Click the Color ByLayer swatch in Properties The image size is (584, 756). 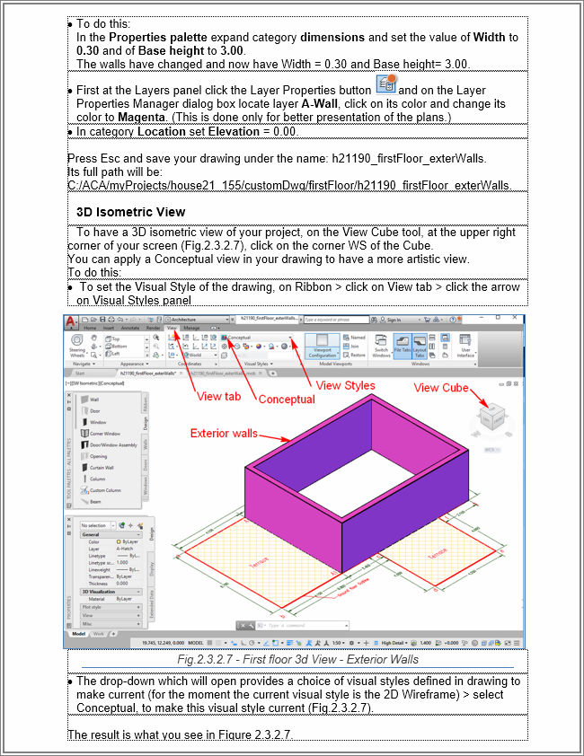(119, 542)
